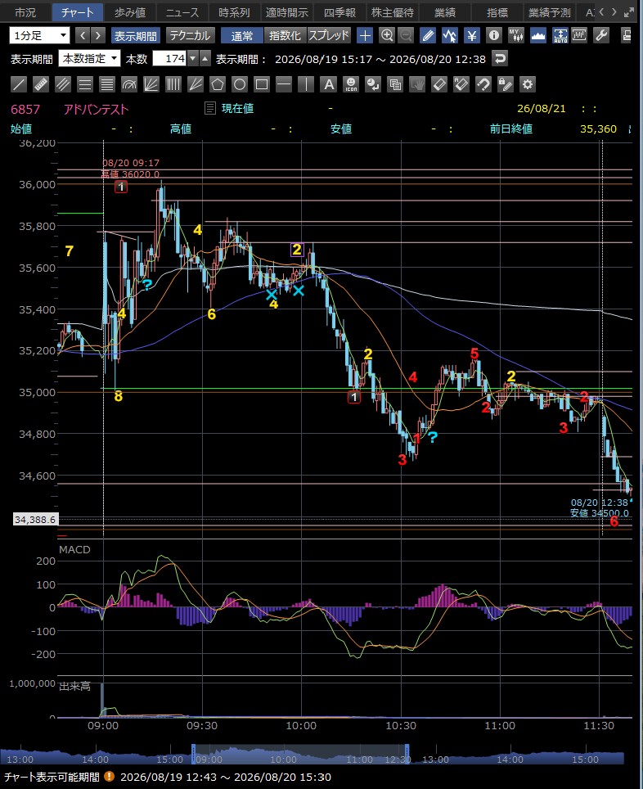This screenshot has width=643, height=789.
Task: Open the smiley ICON stamp tool
Action: 351,84
